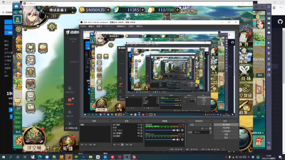The height and width of the screenshot is (160, 285).
Task: Toggle visibility of 显示器捕获 source
Action: click(x=139, y=133)
